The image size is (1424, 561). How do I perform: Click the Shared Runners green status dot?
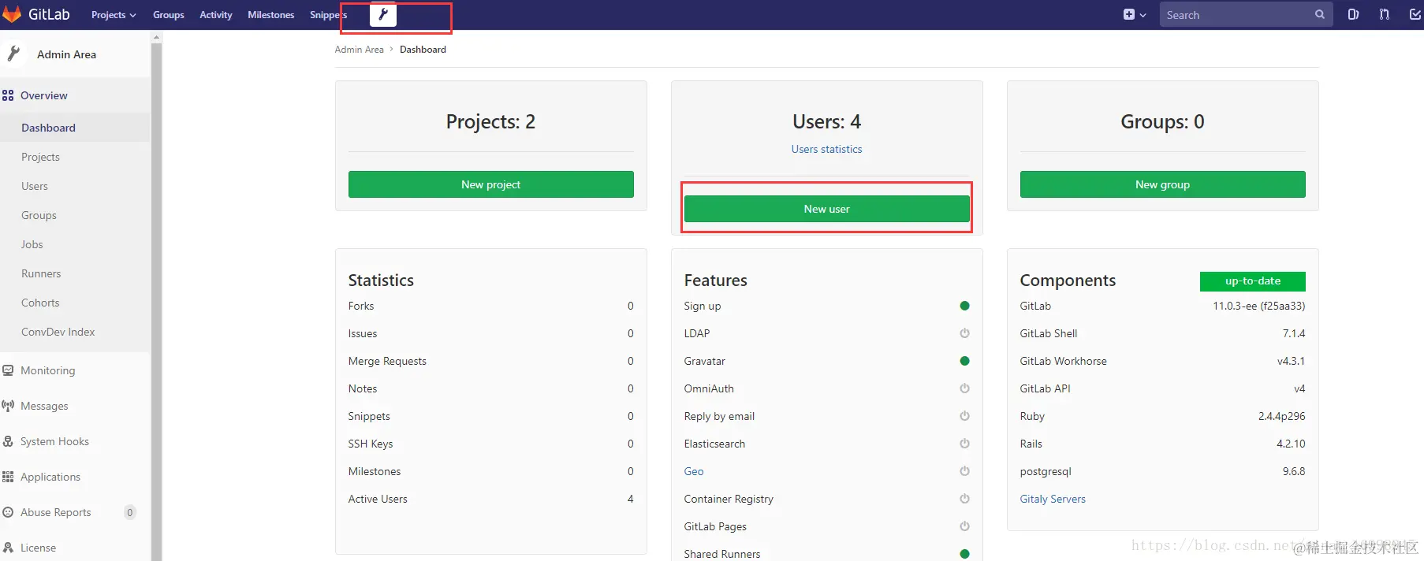coord(964,554)
